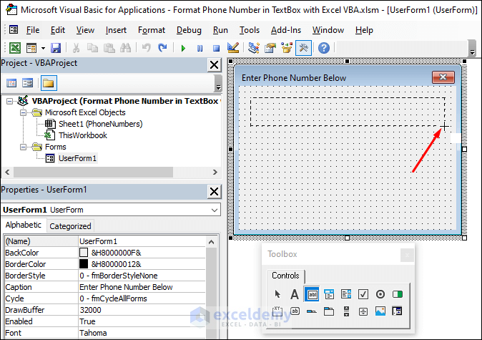The width and height of the screenshot is (482, 340).
Task: Click the Break pause icon
Action: 200,48
